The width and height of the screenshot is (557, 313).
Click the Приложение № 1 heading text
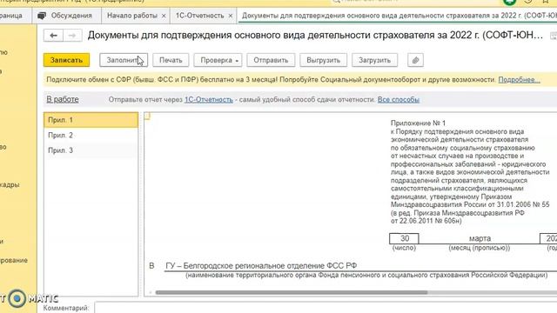pos(418,123)
